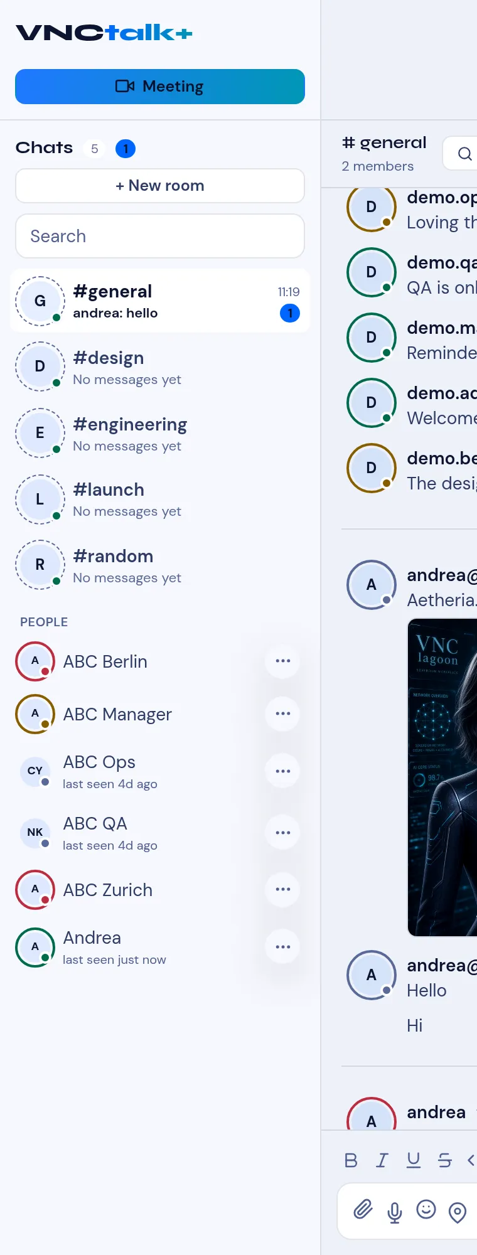Click the NK avatar of ABC QA
This screenshot has height=1255, width=477.
click(x=35, y=832)
